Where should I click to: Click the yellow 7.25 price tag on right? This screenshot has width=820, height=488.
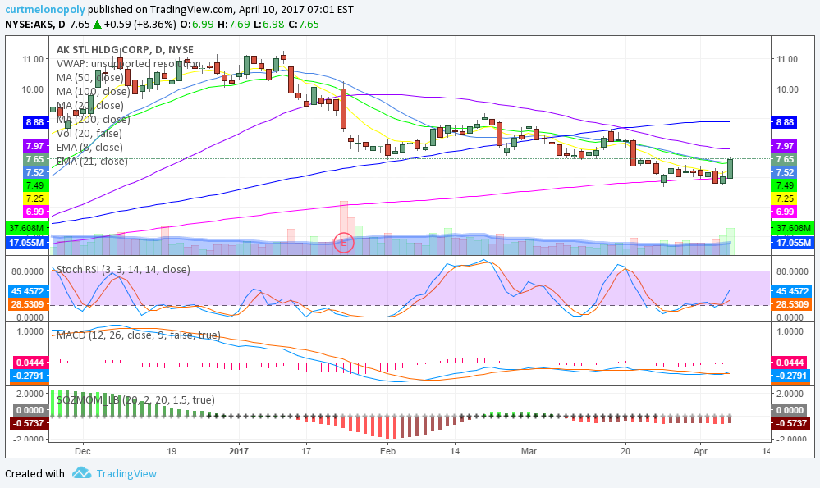pos(783,198)
